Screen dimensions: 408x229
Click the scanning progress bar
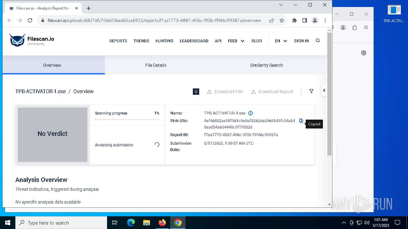(x=127, y=120)
